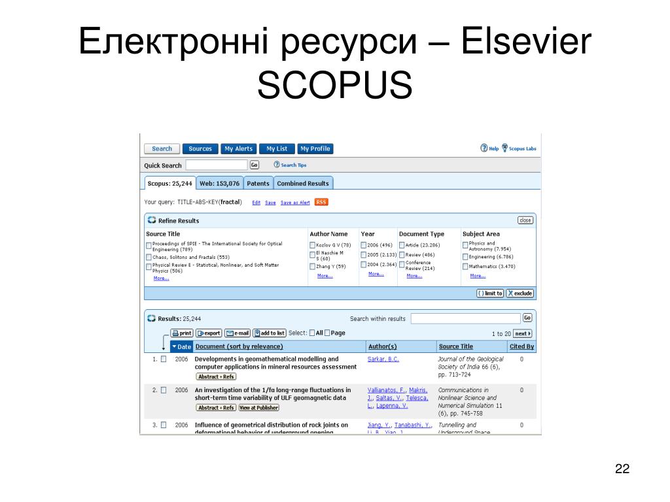This screenshot has height=502, width=670.
Task: Save the query link
Action: click(270, 203)
